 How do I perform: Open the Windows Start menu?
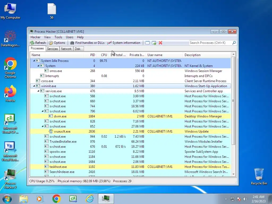coord(7,199)
